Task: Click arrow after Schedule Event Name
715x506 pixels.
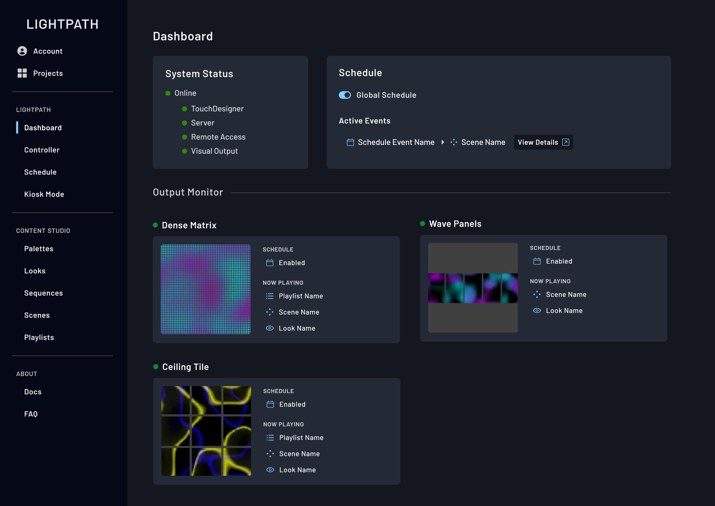Action: (x=443, y=142)
